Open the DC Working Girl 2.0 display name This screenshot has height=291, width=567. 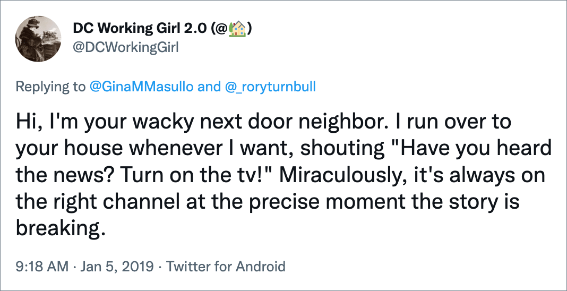pos(162,29)
